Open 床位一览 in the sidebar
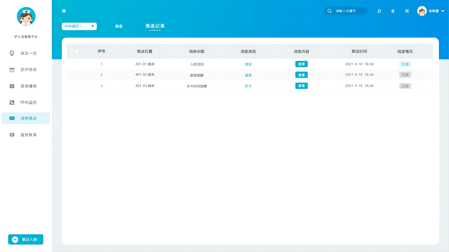Screen dimensions: 449x252 [26, 53]
